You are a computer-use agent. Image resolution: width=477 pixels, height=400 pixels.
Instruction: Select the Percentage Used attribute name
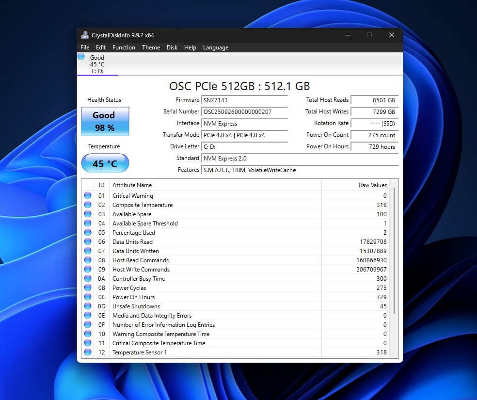pyautogui.click(x=133, y=232)
